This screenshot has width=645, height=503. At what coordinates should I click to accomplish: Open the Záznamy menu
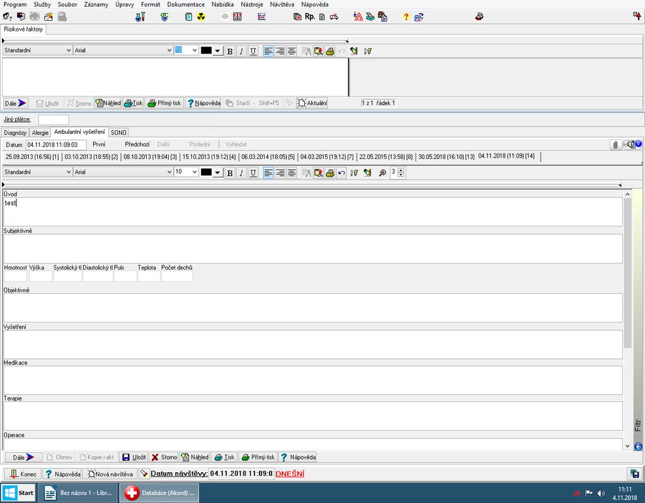pos(96,4)
